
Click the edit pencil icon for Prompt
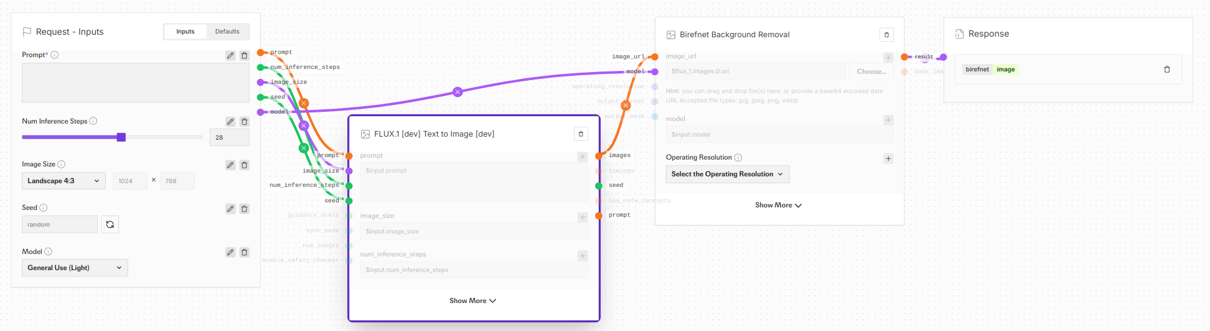[230, 55]
